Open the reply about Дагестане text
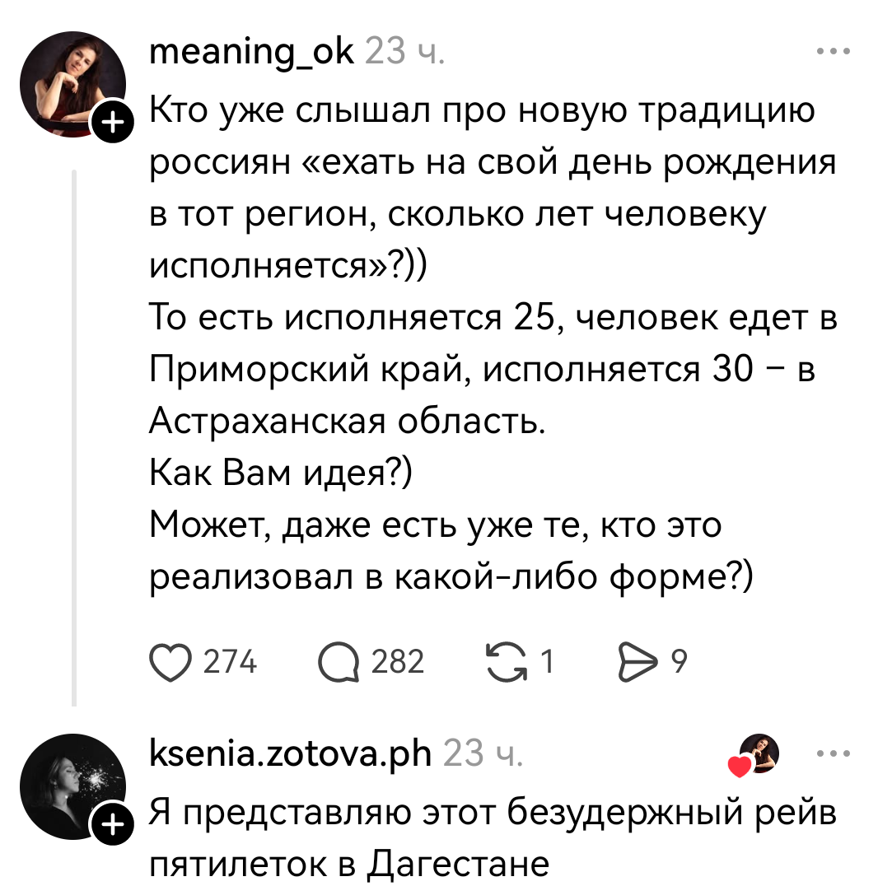 (492, 838)
